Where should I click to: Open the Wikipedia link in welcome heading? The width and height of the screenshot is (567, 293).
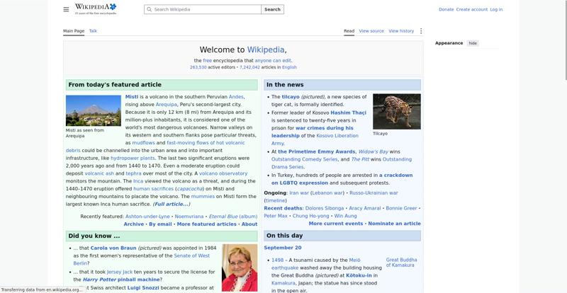click(266, 50)
